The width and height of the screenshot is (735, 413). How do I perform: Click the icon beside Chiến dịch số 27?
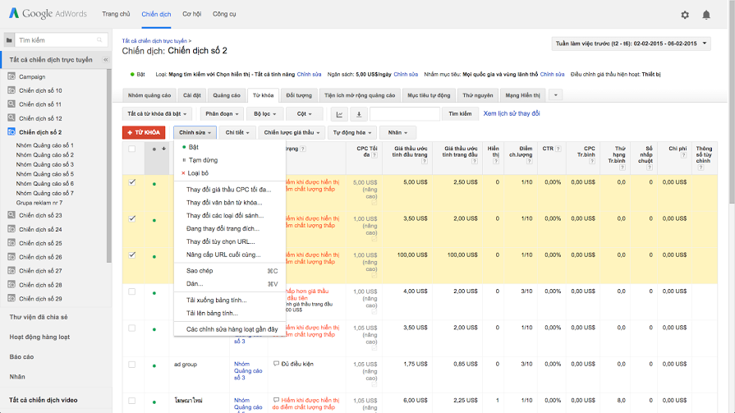coord(11,270)
